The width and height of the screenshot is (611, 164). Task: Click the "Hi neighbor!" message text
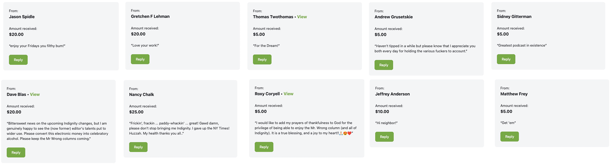[x=386, y=123]
